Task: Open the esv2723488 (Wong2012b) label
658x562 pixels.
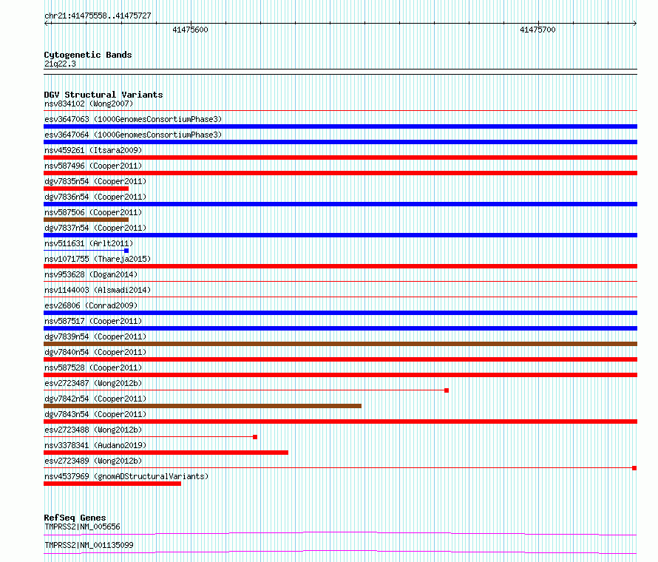Action: click(93, 430)
